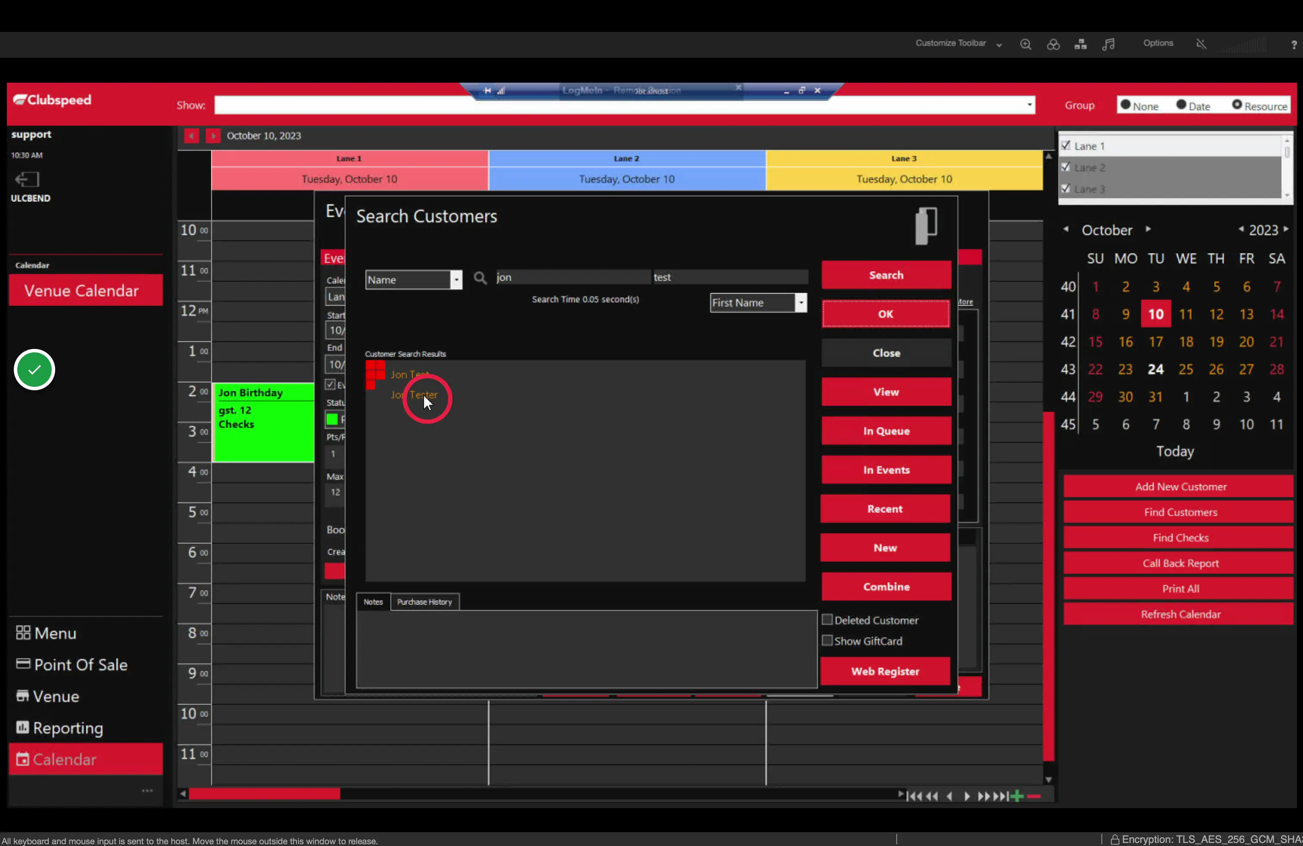The width and height of the screenshot is (1303, 846).
Task: Click the three-circles color icon in toolbar
Action: pyautogui.click(x=1053, y=44)
